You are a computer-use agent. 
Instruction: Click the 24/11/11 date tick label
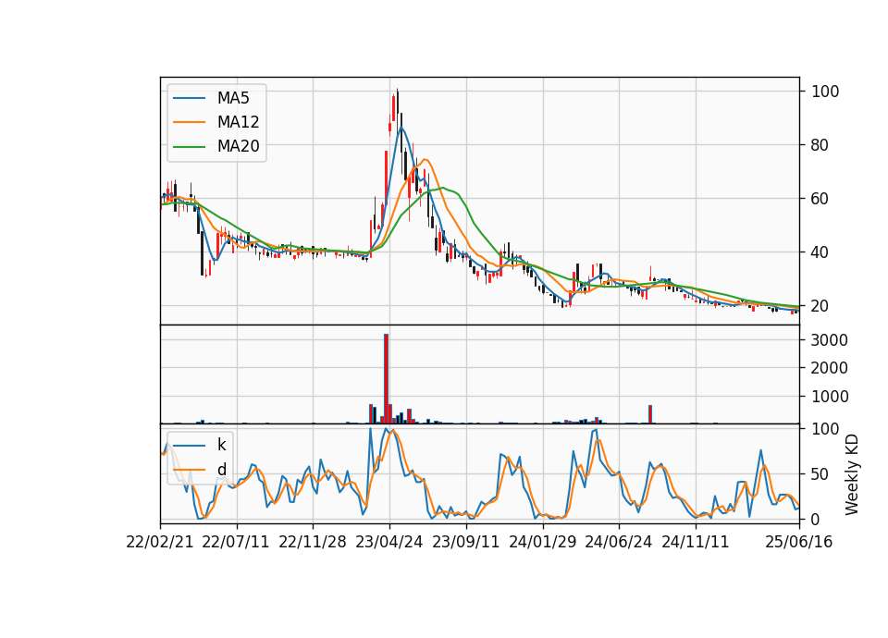696,542
